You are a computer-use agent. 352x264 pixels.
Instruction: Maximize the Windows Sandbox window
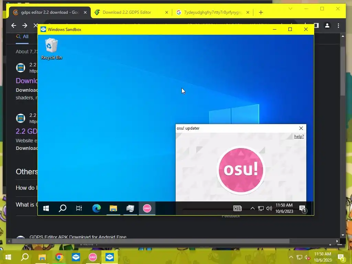click(290, 30)
